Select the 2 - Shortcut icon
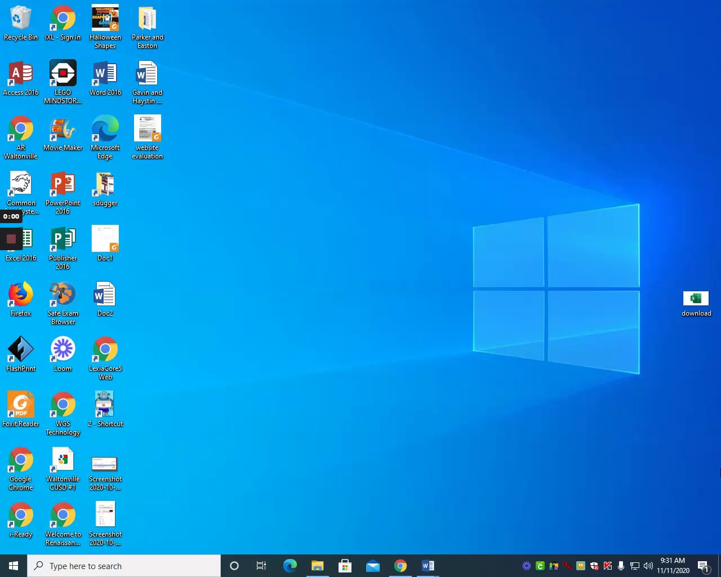 point(105,410)
